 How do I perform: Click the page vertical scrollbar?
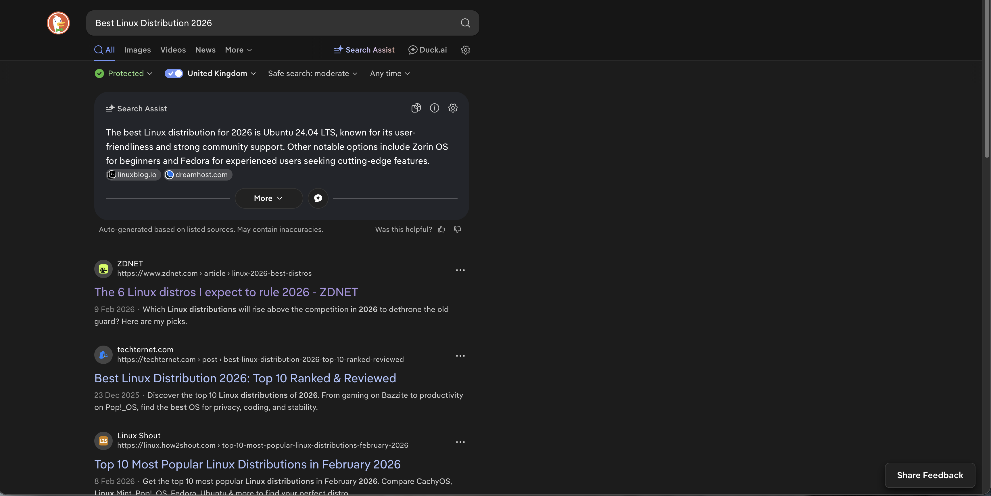click(x=987, y=79)
